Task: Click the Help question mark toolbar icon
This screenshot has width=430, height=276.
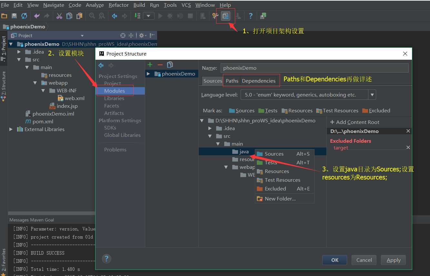Action: 251,16
